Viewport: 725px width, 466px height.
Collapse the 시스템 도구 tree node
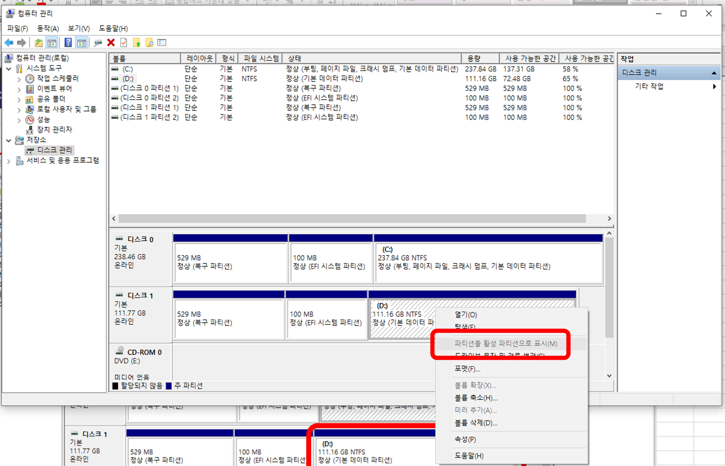[x=9, y=69]
